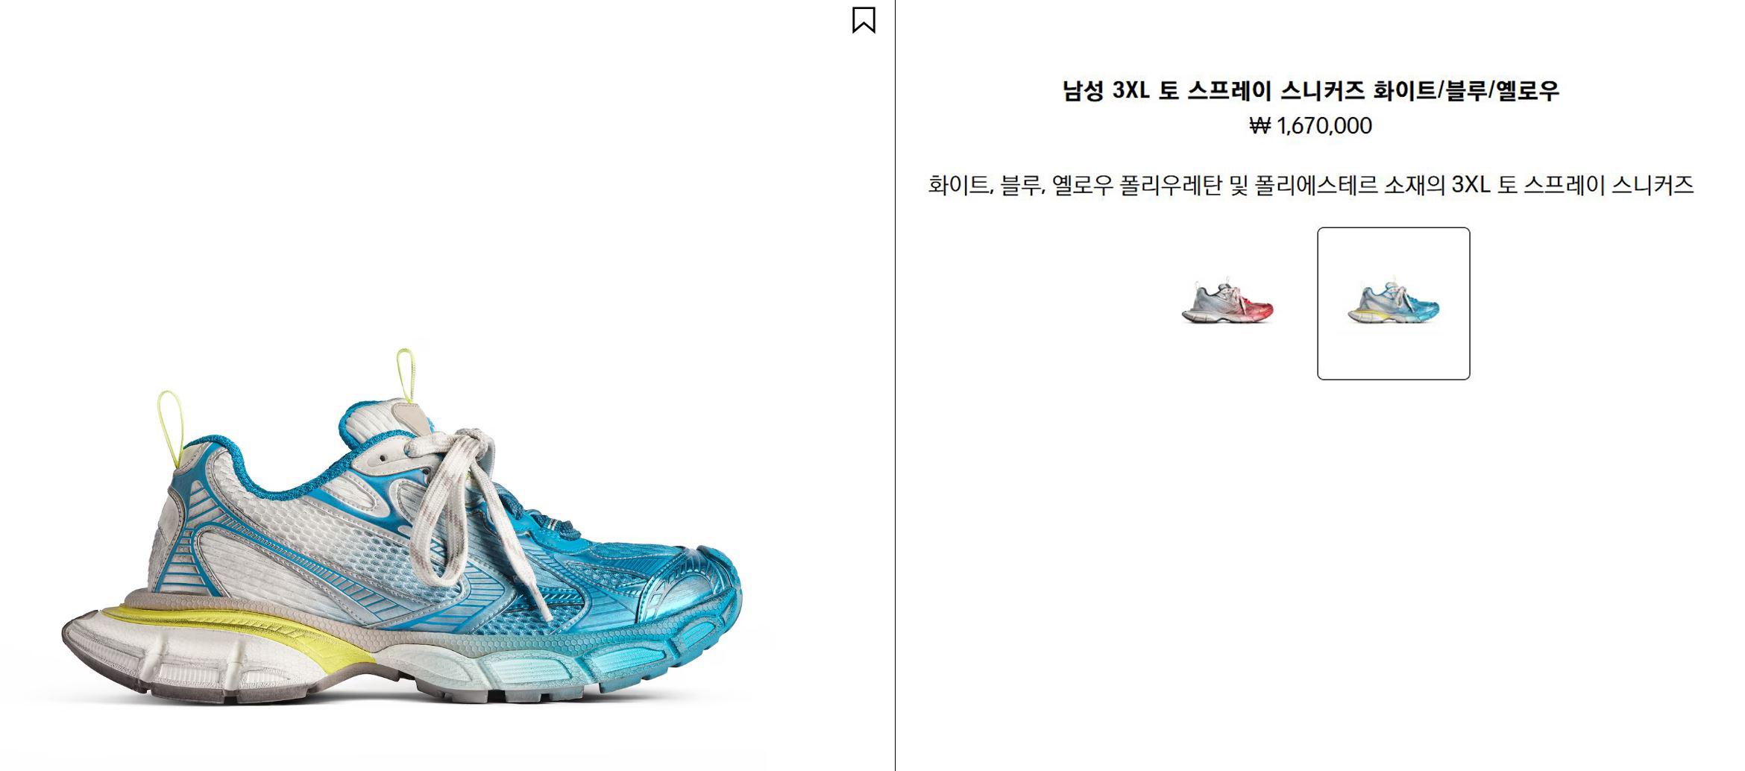Click the yellow heel pull loop on shoe

pos(170,429)
